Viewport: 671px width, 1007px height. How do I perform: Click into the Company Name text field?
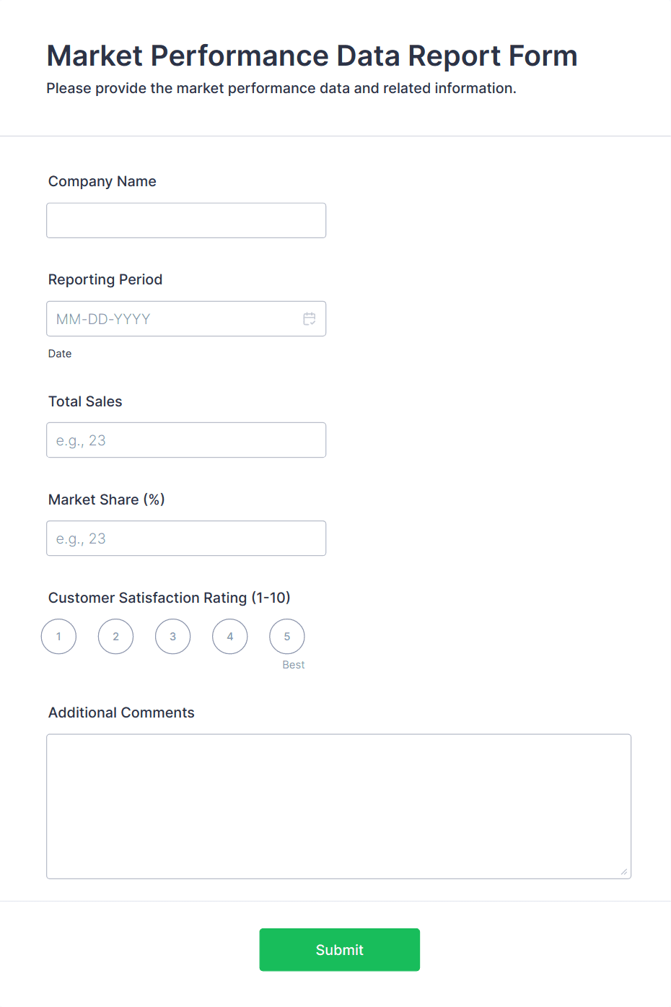pyautogui.click(x=185, y=220)
